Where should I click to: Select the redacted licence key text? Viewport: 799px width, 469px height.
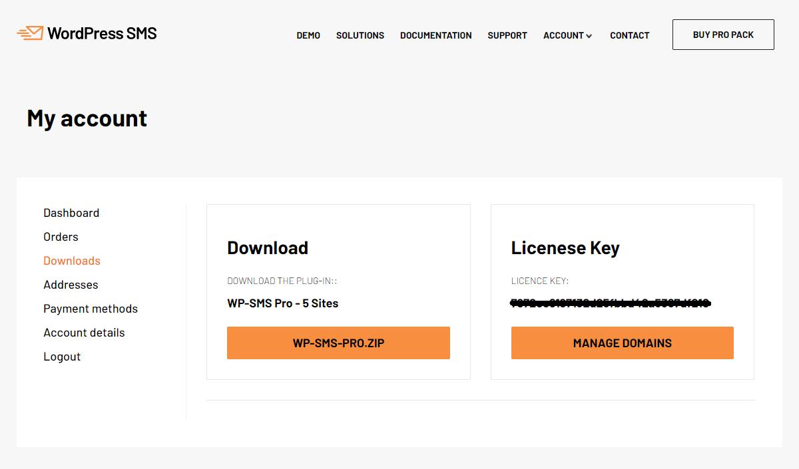tap(611, 303)
